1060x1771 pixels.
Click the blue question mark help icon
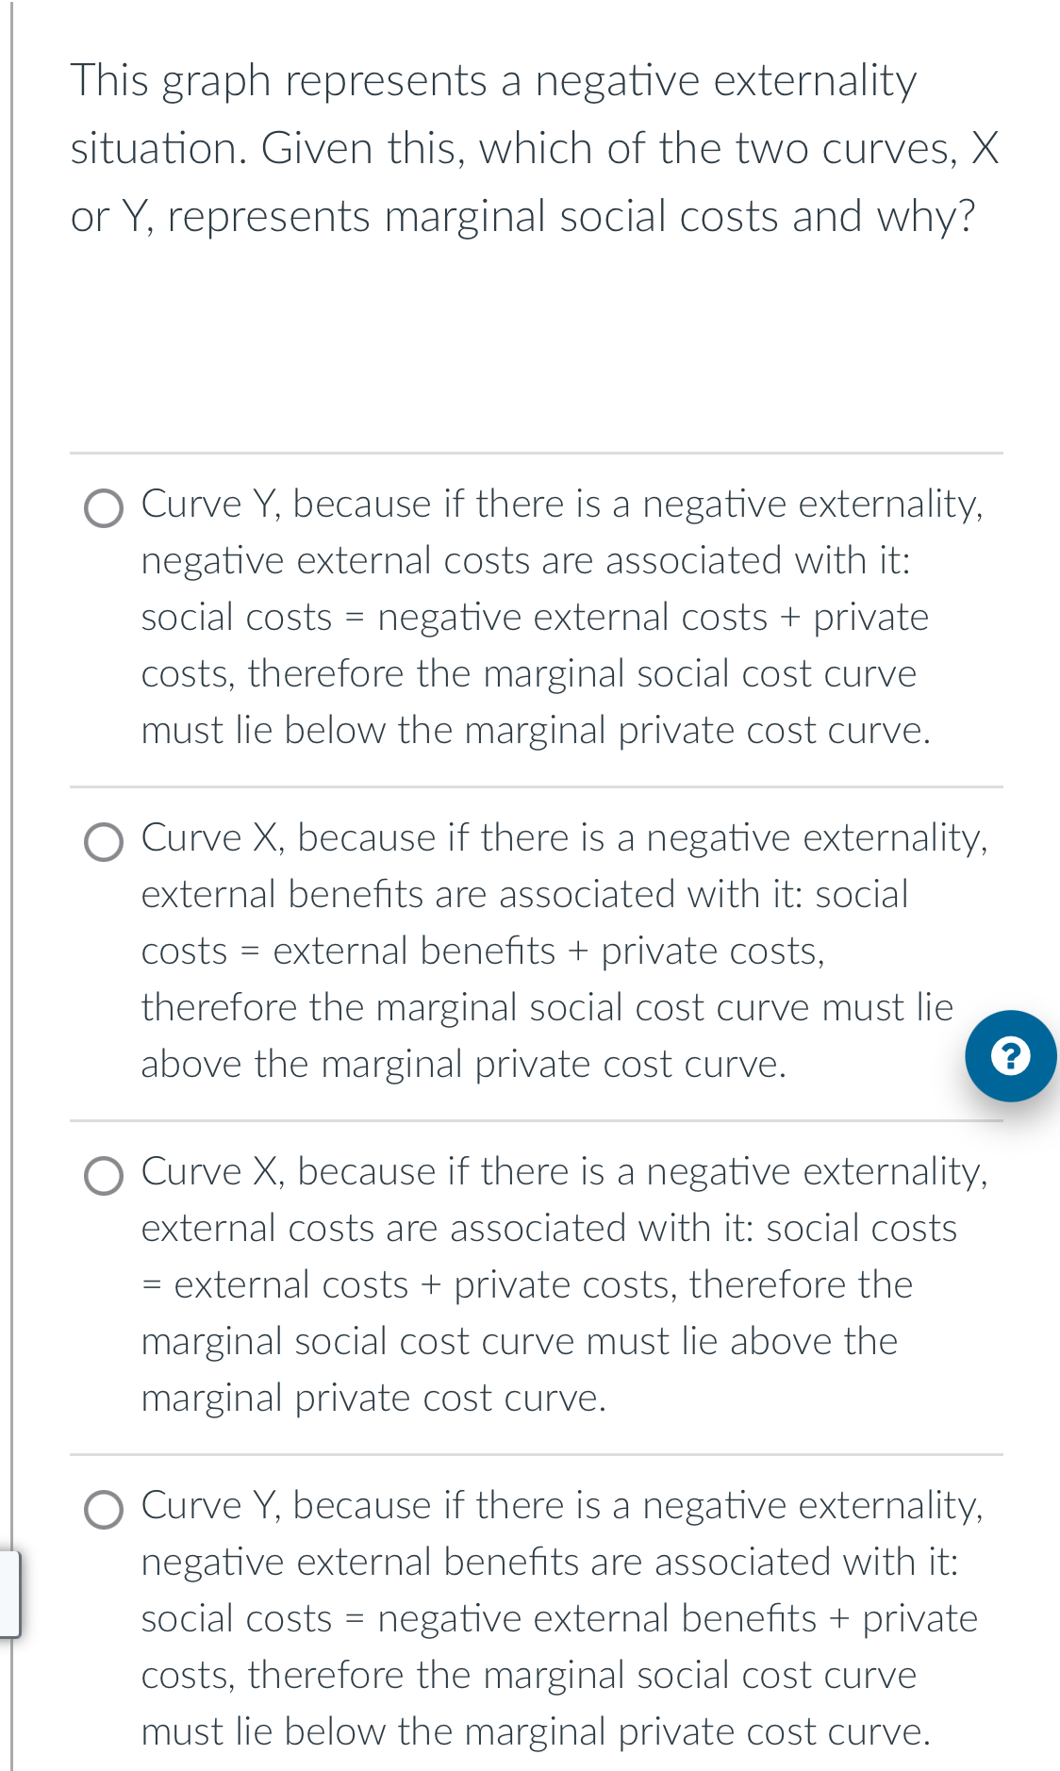tap(1011, 1055)
